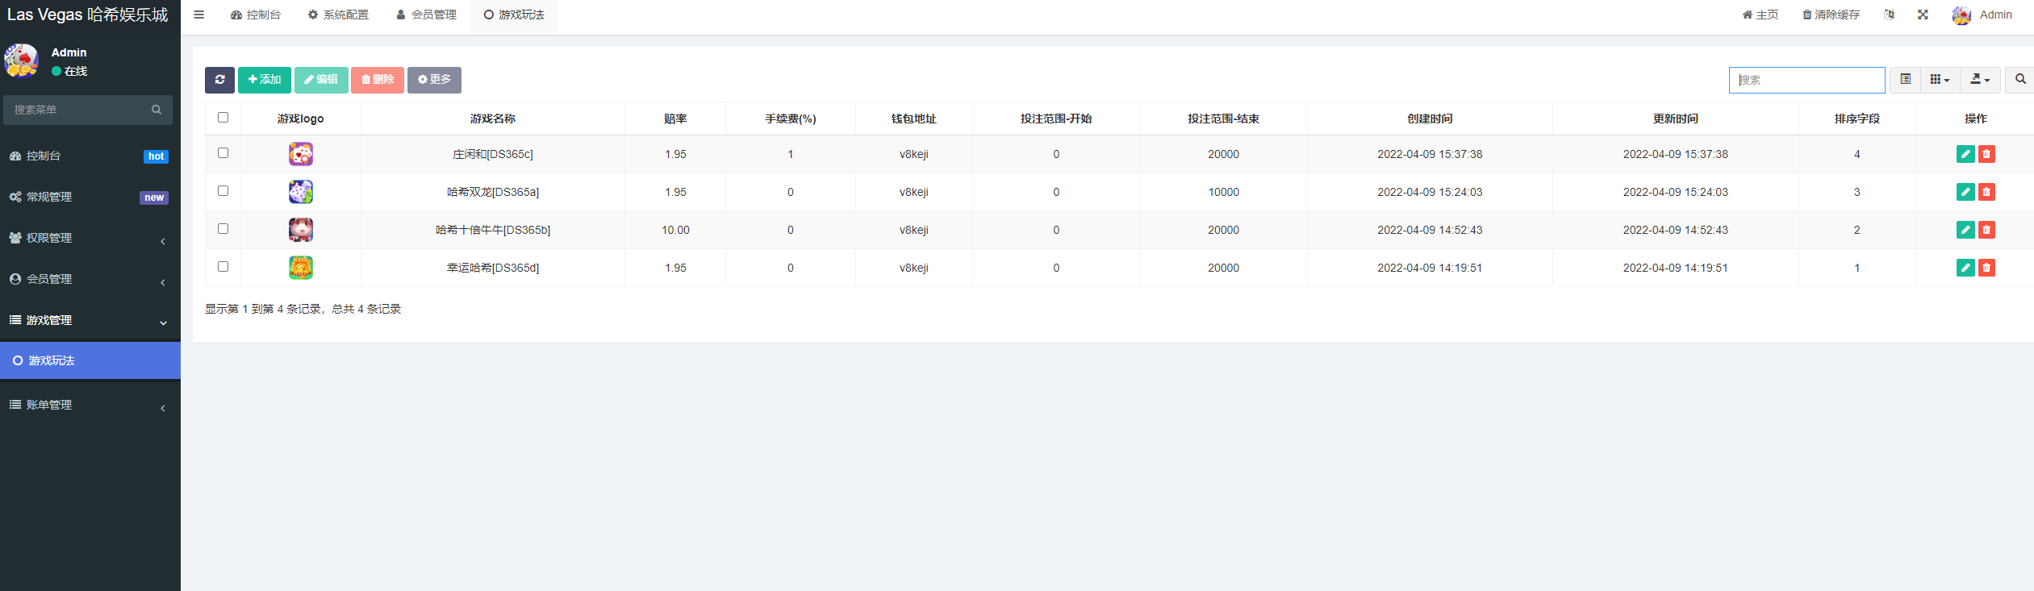Click the fullscreen icon in top bar
This screenshot has width=2034, height=591.
point(1923,15)
